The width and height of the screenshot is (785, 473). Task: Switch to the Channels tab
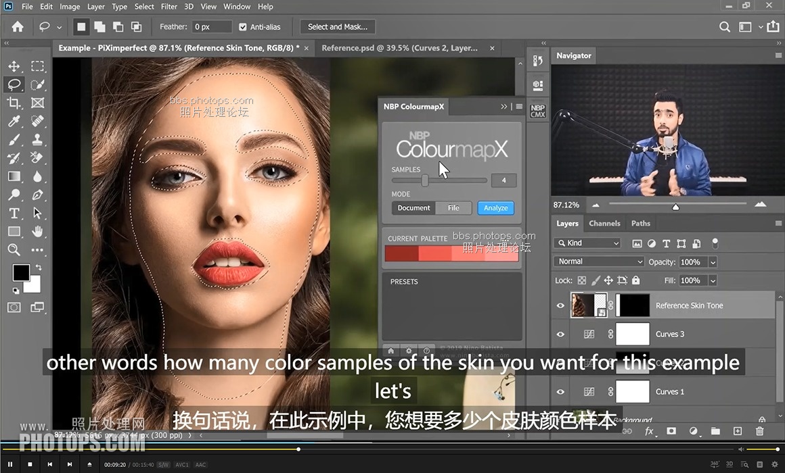pos(604,224)
